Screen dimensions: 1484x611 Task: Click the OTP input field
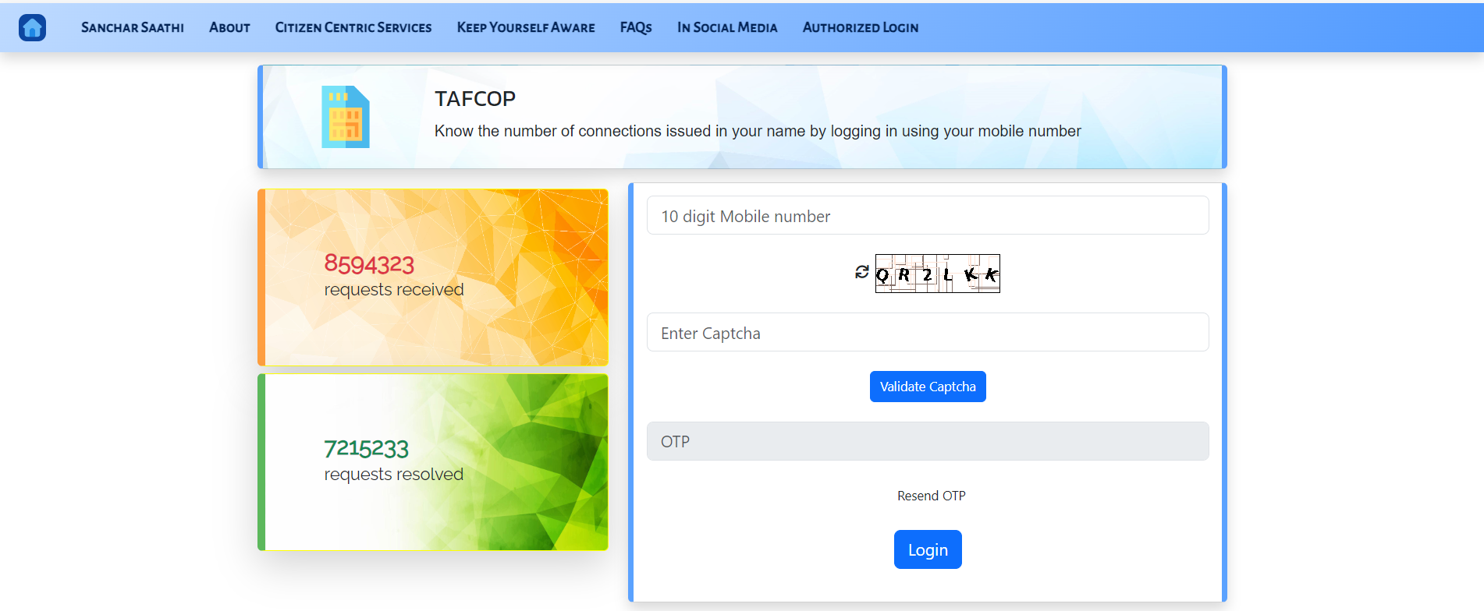(x=927, y=441)
